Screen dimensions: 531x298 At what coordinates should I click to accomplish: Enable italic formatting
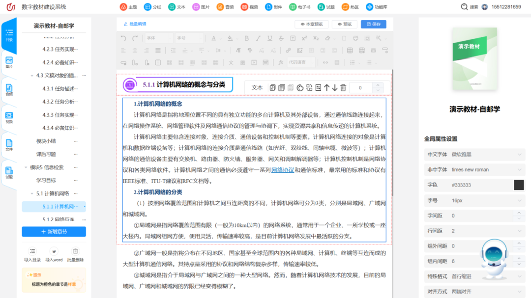258,38
